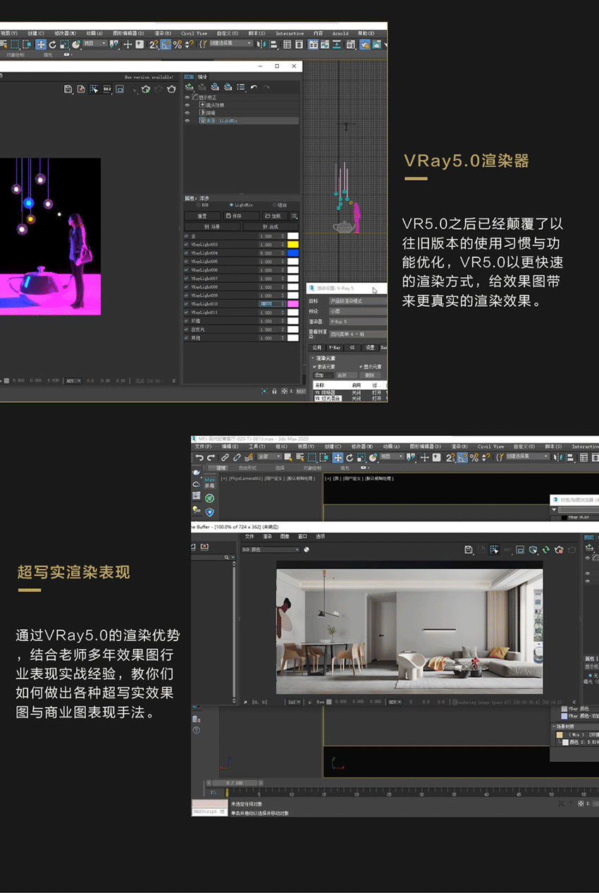Image resolution: width=599 pixels, height=893 pixels.
Task: Click Select and Link icon in lower toolbar
Action: [225, 458]
